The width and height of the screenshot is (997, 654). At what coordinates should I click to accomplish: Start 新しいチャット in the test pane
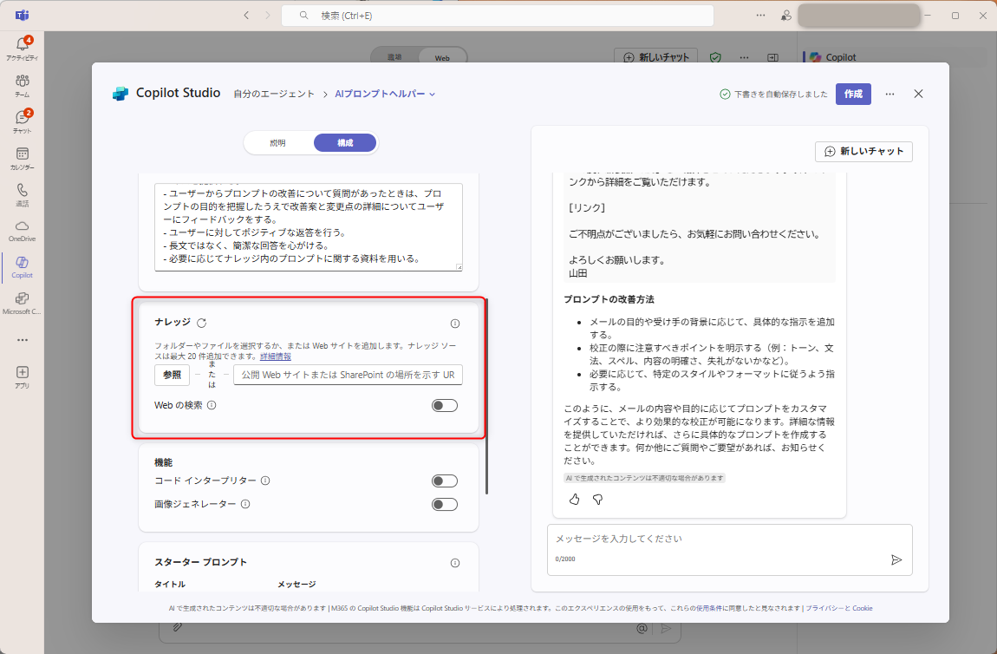[x=863, y=152]
